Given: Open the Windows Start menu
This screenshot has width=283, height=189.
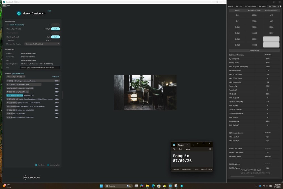Looking at the screenshot, I should pos(101,186).
